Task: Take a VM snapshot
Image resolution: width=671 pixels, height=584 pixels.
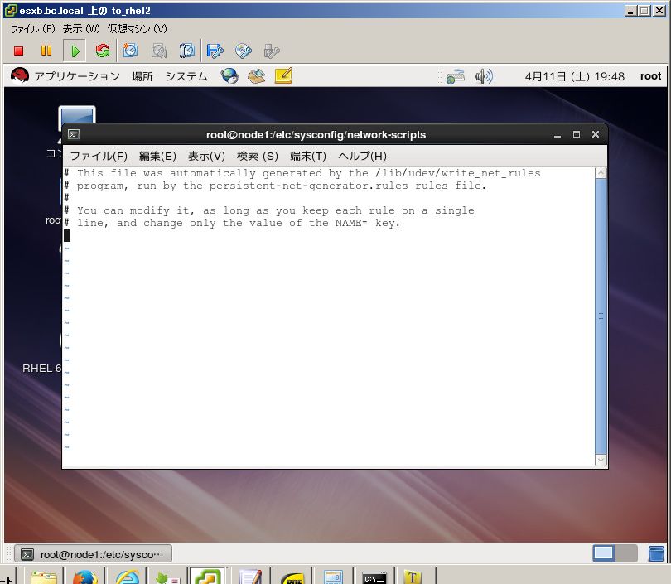Action: (x=131, y=51)
